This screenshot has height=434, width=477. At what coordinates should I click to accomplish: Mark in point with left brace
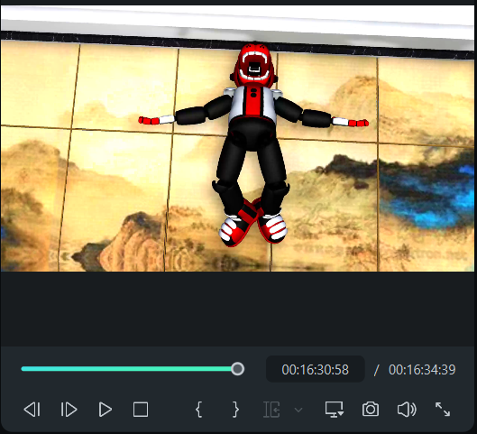pyautogui.click(x=198, y=410)
